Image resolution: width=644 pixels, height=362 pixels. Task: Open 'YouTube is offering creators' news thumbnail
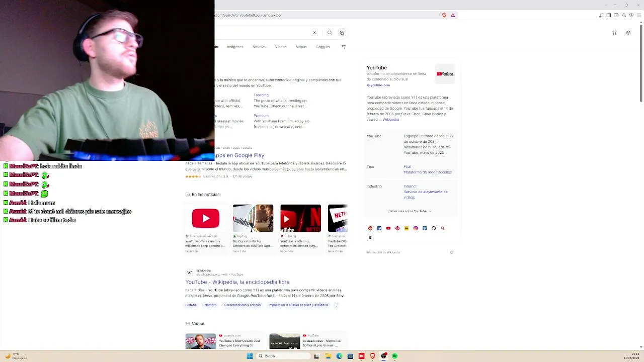[x=300, y=218]
